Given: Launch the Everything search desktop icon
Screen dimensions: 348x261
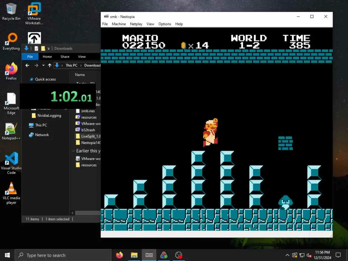Looking at the screenshot, I should click(x=11, y=41).
